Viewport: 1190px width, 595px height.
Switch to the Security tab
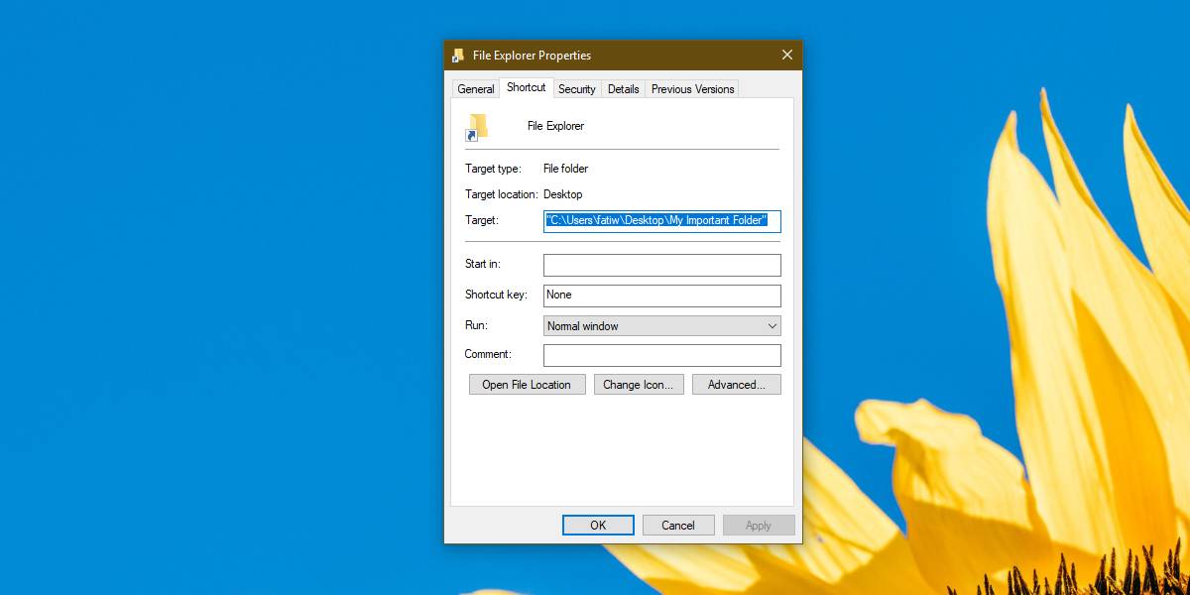[577, 88]
